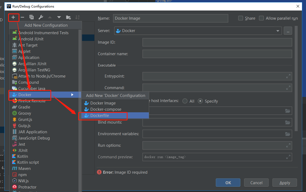Open the wrench Edit Templates icon
306x192 pixels.
pos(41,17)
